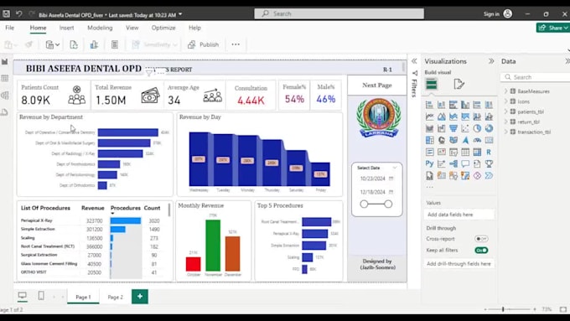Open the DAX query view icon
This screenshot has height=321, width=570.
(x=5, y=112)
